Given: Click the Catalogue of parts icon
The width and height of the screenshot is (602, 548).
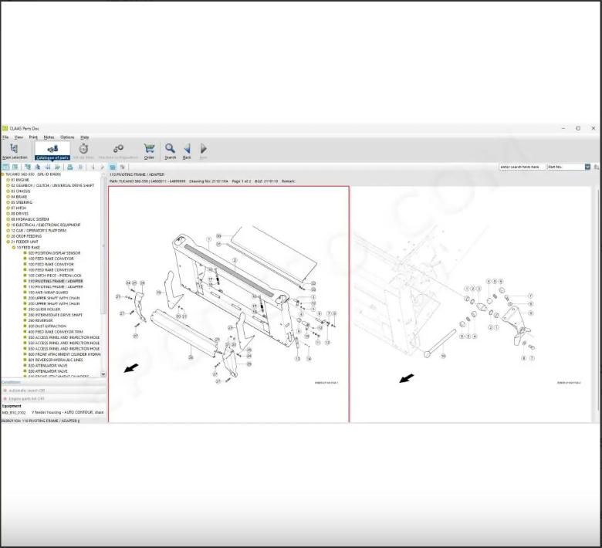Looking at the screenshot, I should coord(52,150).
